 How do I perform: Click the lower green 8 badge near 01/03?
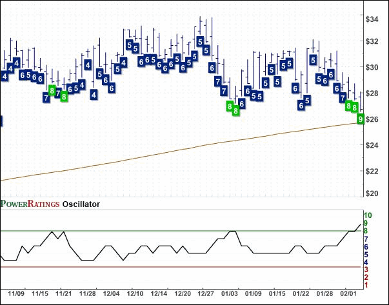pyautogui.click(x=236, y=111)
